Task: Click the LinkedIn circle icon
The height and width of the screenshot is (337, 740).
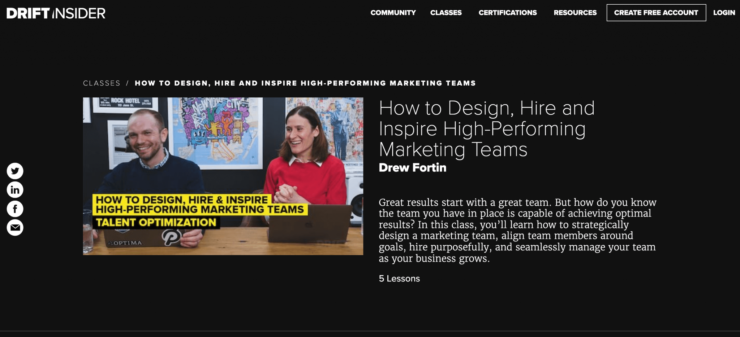Action: [x=15, y=189]
